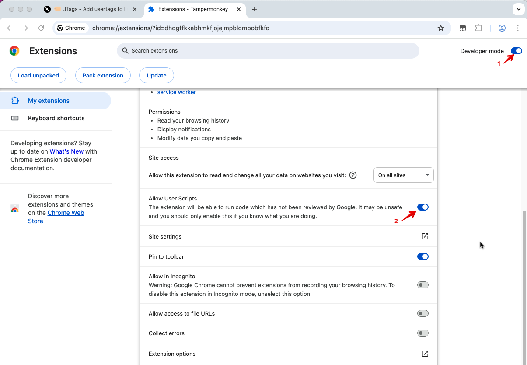527x365 pixels.
Task: Click the bookmark star icon in address bar
Action: [441, 28]
